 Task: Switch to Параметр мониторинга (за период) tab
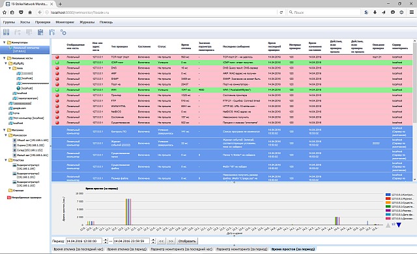[x=242, y=249]
